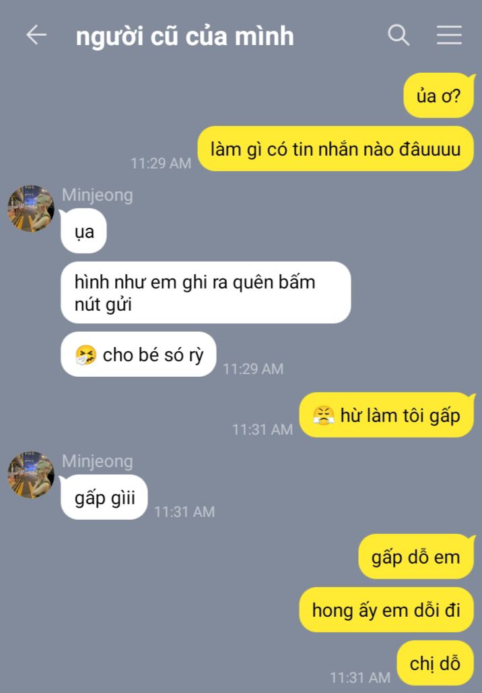This screenshot has width=482, height=693.
Task: Open the chat search magnifier
Action: pyautogui.click(x=399, y=35)
